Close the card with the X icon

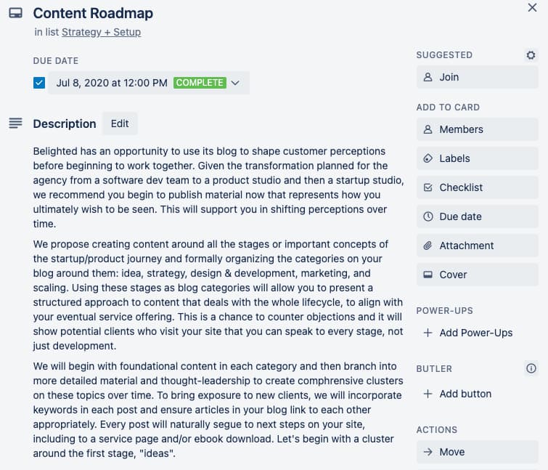tap(531, 7)
